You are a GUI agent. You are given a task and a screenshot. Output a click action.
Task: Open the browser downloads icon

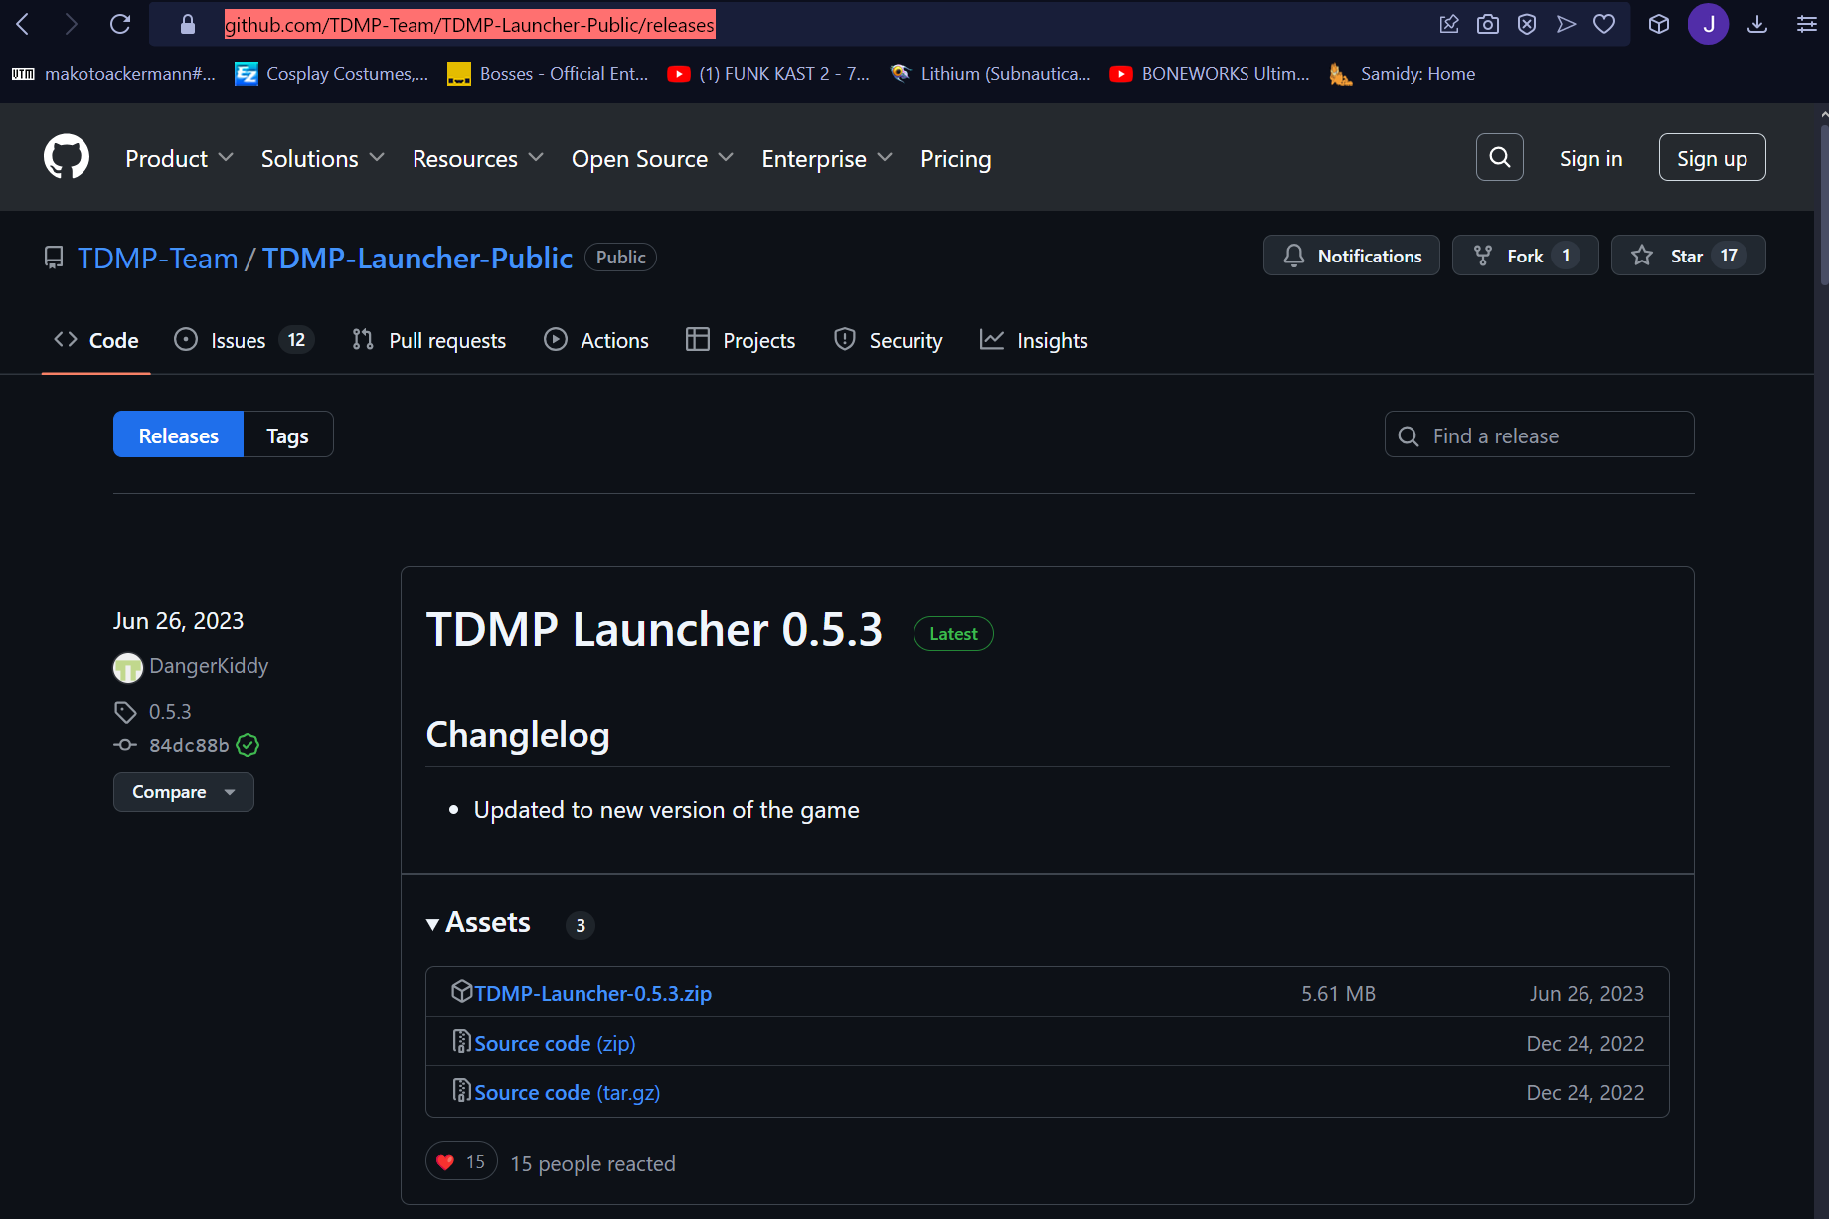(x=1757, y=24)
